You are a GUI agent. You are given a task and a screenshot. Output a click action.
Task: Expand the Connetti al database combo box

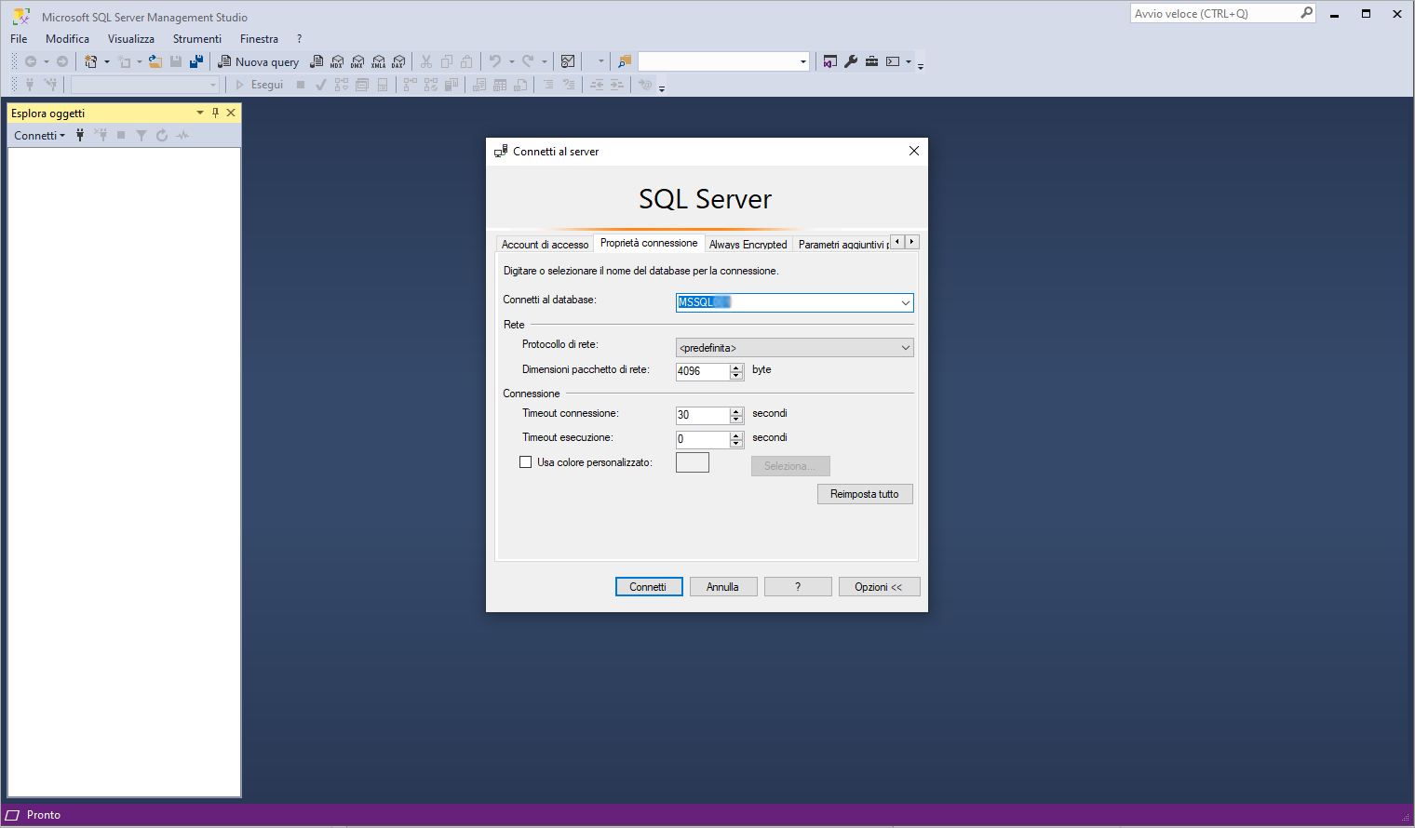pyautogui.click(x=905, y=302)
